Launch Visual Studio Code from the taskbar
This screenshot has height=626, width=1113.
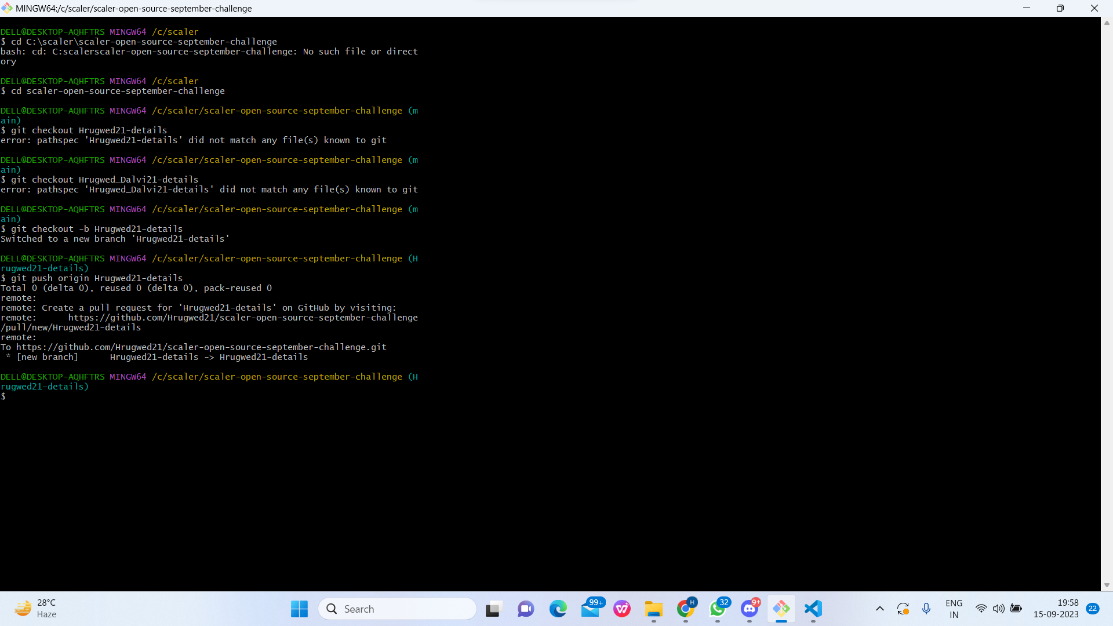coord(813,609)
